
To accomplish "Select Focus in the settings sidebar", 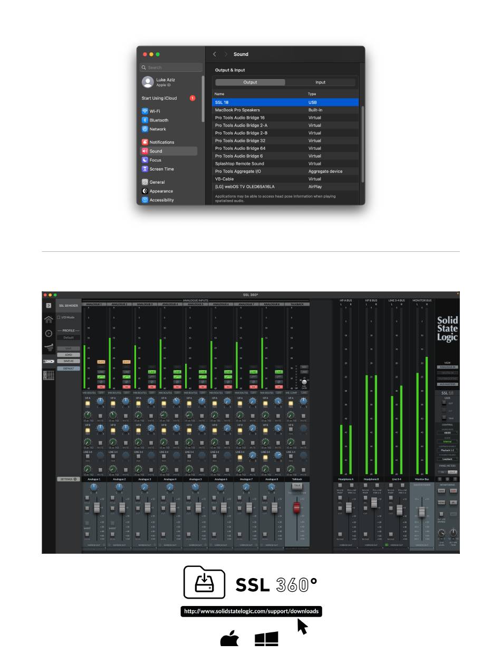I will [x=155, y=160].
